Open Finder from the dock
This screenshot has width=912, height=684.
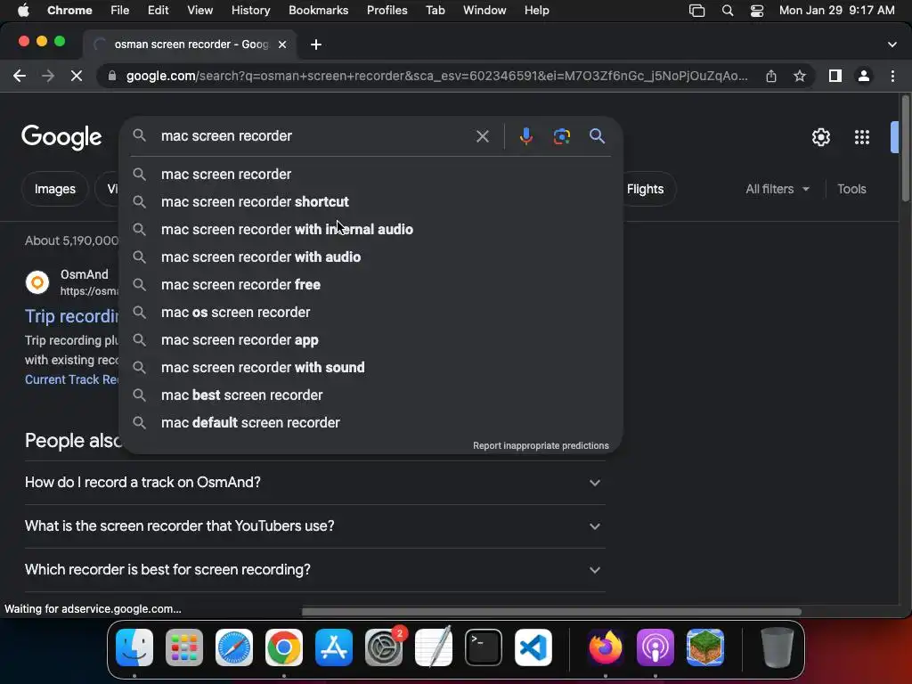coord(134,647)
